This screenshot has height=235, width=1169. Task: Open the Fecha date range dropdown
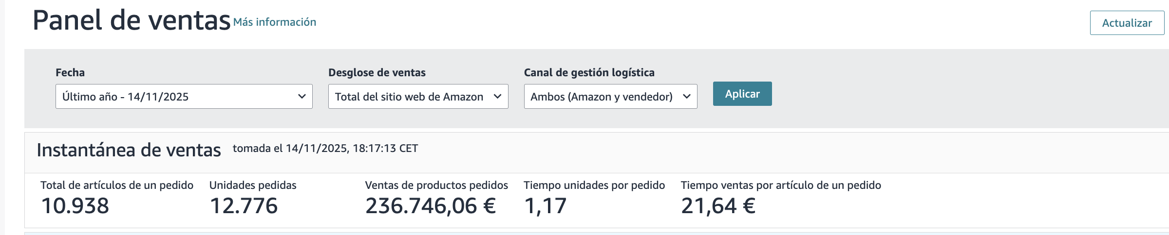pyautogui.click(x=184, y=97)
